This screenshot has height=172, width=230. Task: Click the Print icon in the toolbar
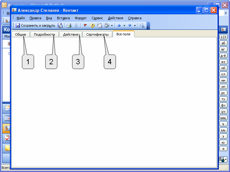click(x=69, y=25)
